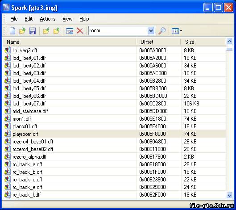Sort the list by the Name column header
236x210 pixels.
[x=70, y=42]
